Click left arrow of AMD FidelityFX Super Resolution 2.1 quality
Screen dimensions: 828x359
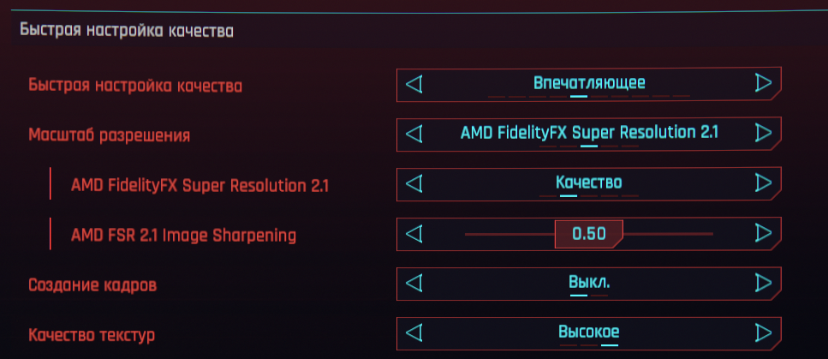click(x=414, y=182)
